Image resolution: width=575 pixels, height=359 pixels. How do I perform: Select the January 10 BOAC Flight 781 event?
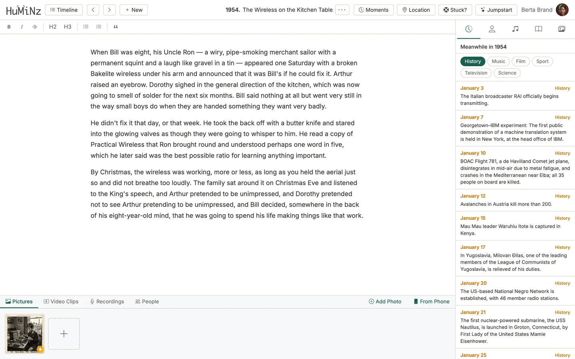point(515,168)
